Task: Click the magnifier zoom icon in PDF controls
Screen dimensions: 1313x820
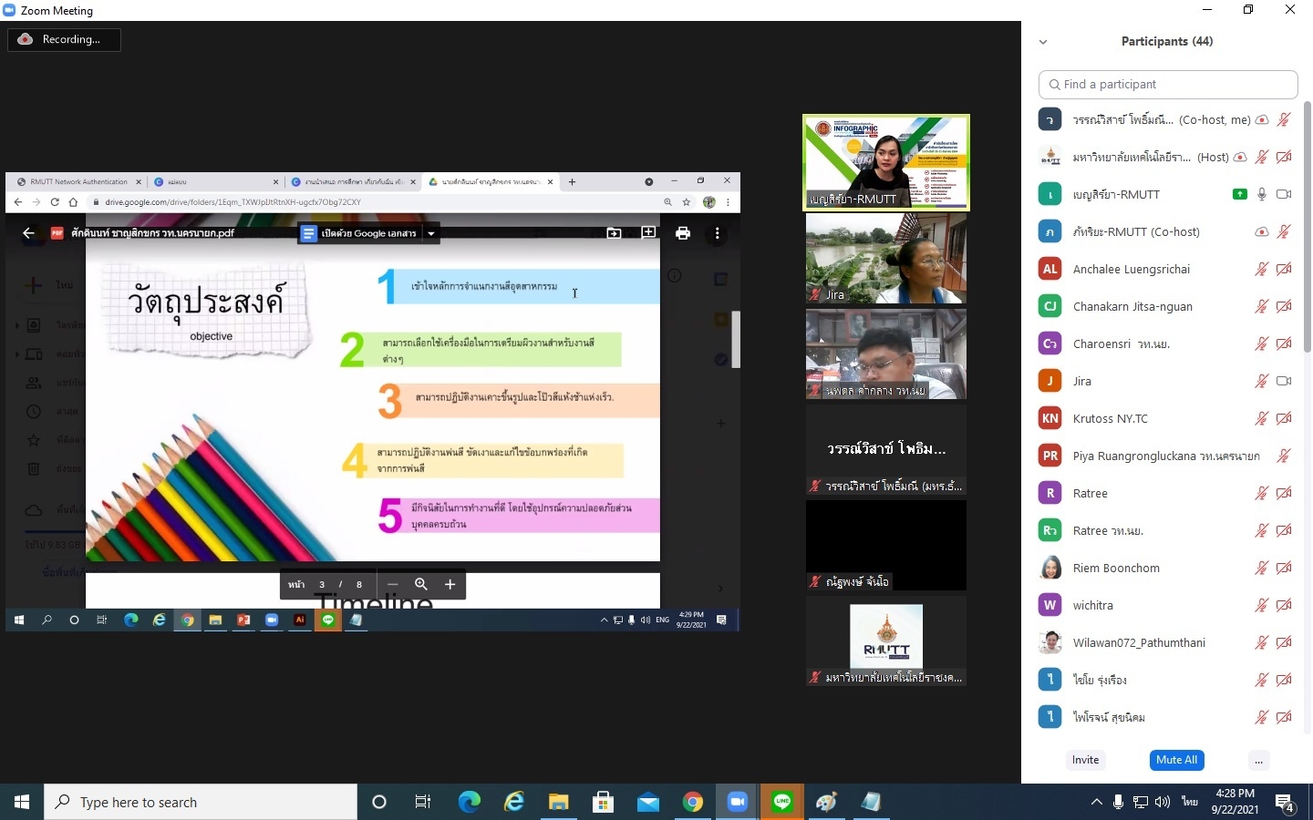Action: pyautogui.click(x=421, y=584)
